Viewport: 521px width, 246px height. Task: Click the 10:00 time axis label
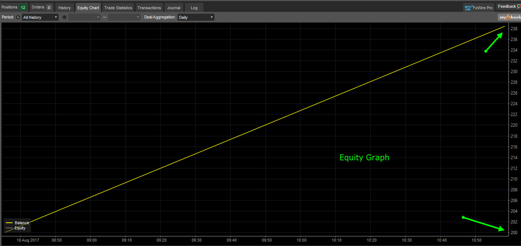click(301, 240)
